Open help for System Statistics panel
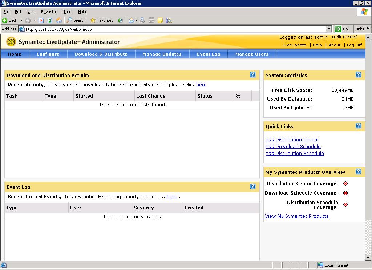 pyautogui.click(x=359, y=75)
